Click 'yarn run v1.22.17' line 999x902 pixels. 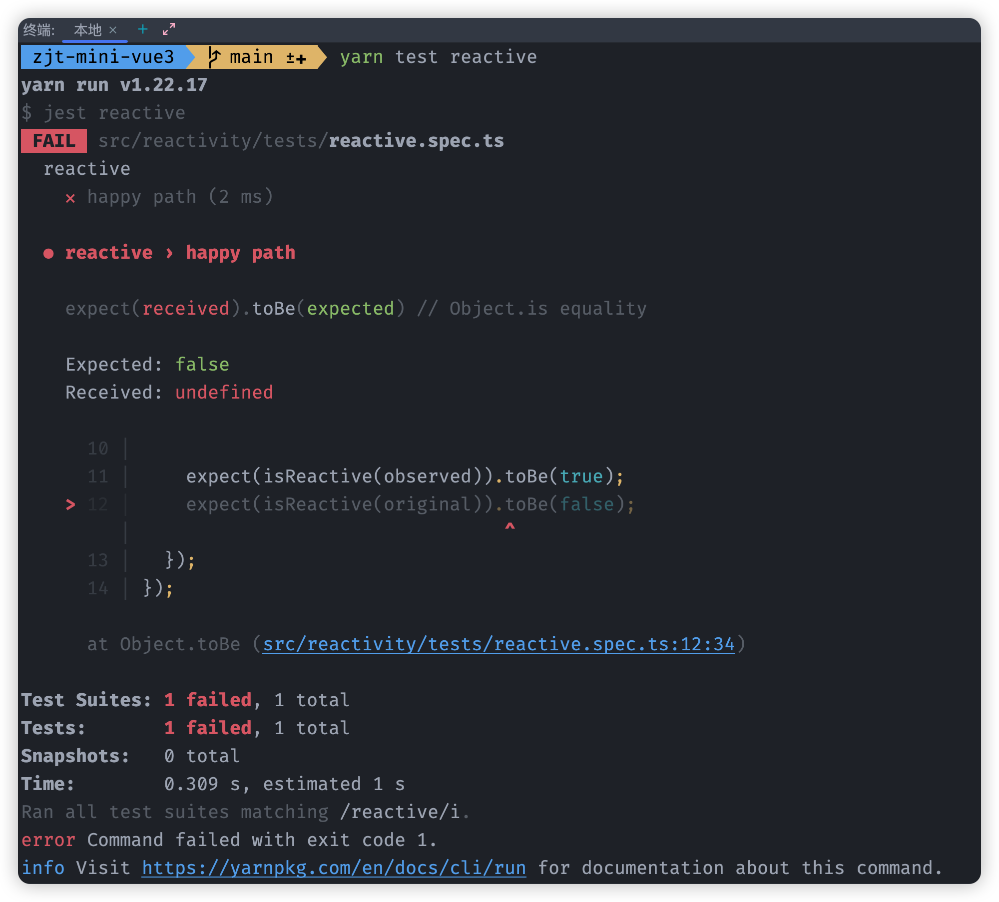114,85
